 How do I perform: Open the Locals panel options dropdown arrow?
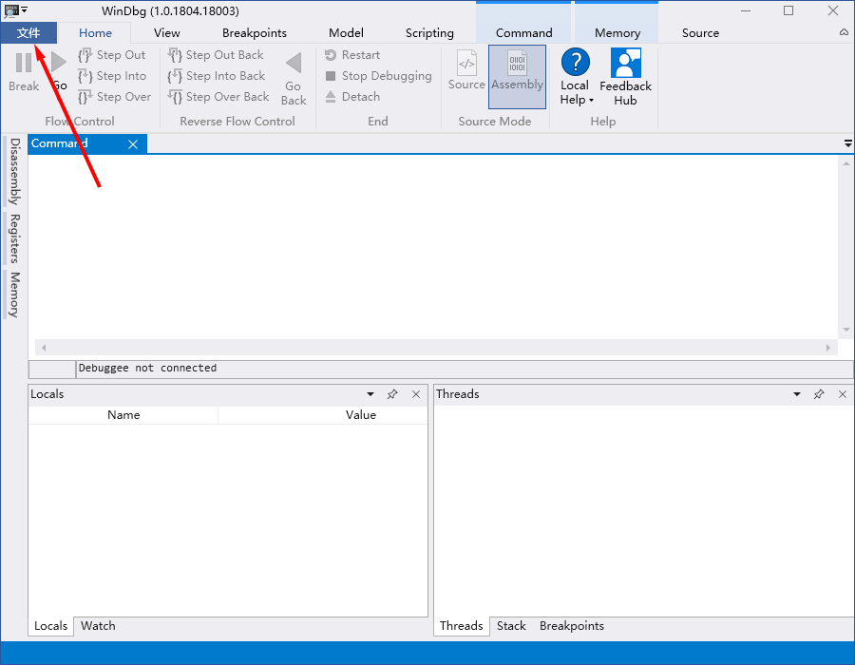(370, 394)
